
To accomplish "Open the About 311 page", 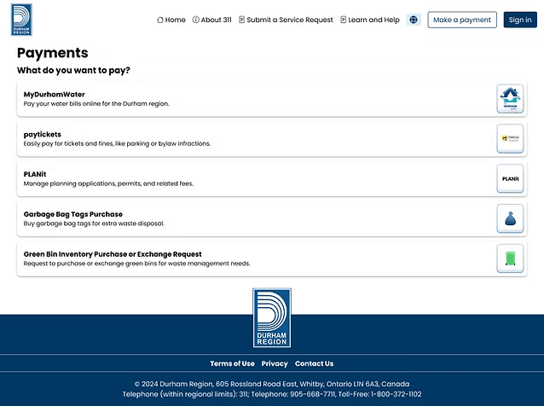I will [212, 20].
